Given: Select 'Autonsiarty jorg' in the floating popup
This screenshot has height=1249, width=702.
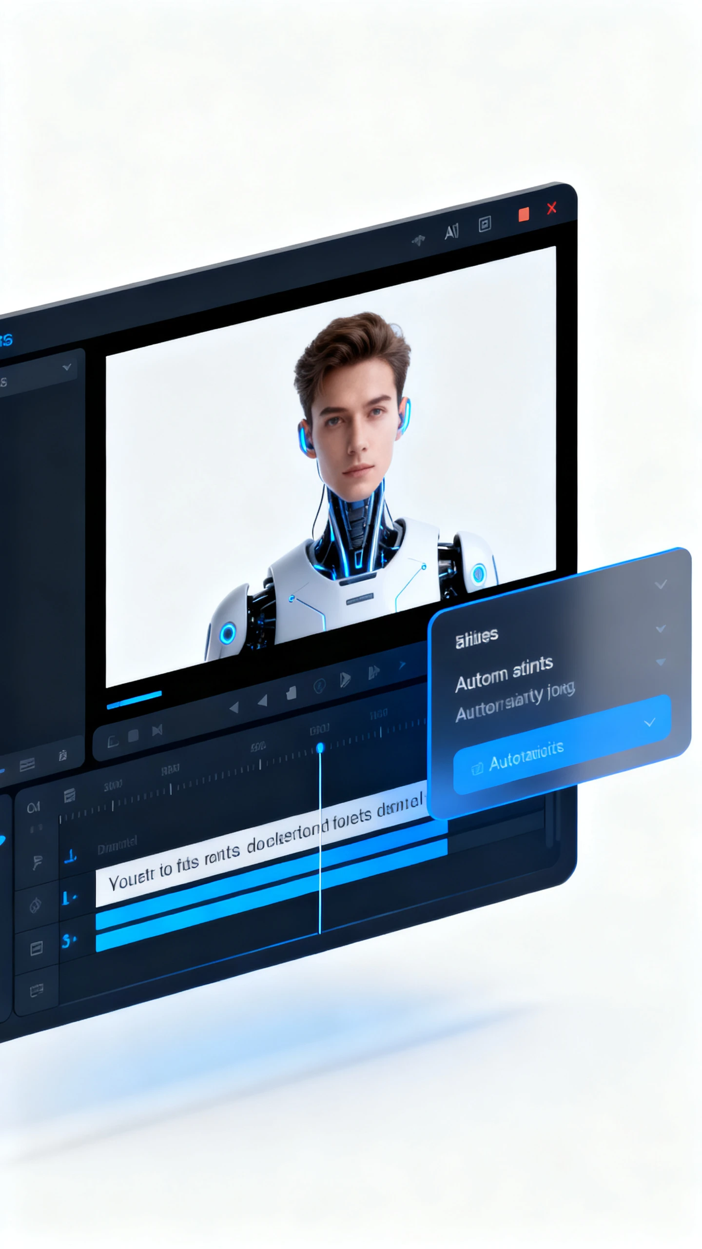Looking at the screenshot, I should [515, 702].
